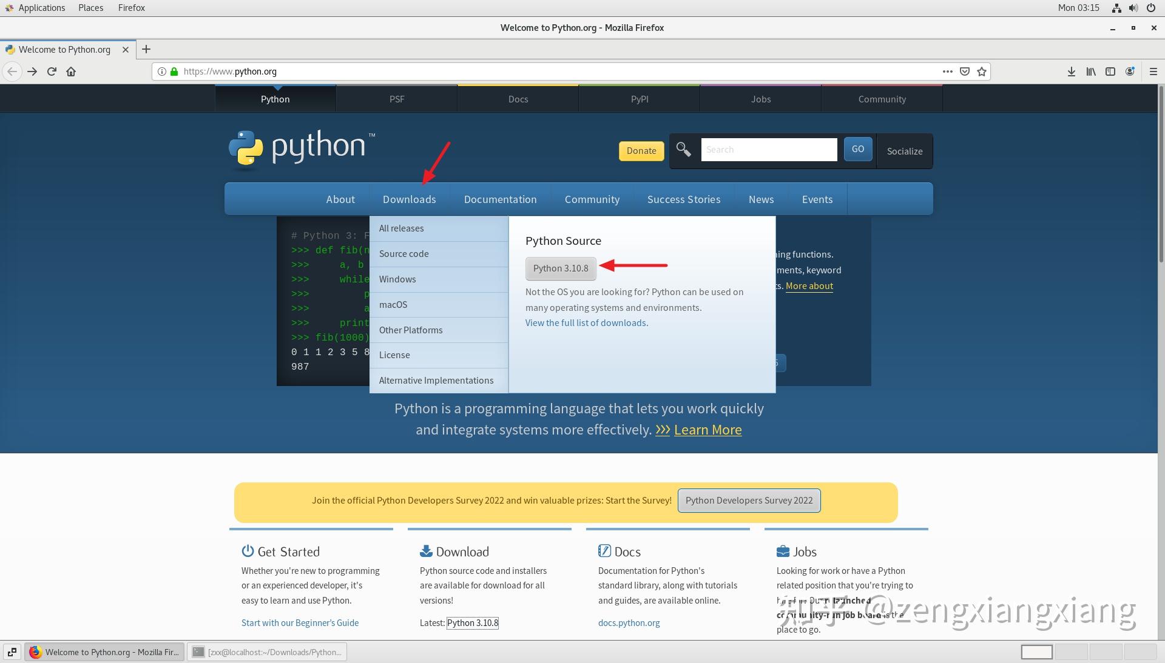Click the Jobs briefcase icon
This screenshot has width=1165, height=663.
point(783,551)
